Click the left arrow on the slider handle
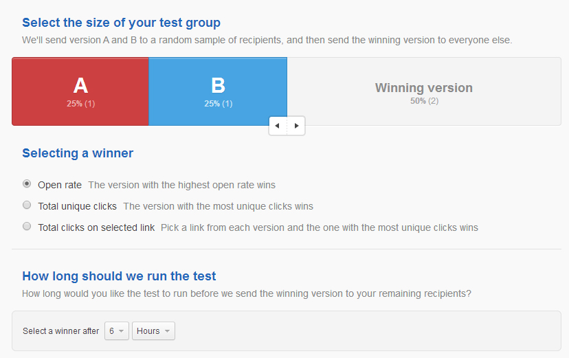The width and height of the screenshot is (569, 358). (x=278, y=126)
